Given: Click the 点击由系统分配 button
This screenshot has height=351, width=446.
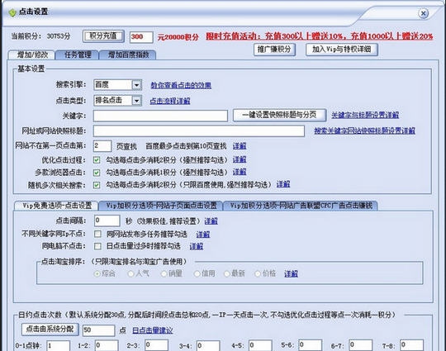Looking at the screenshot, I should tap(50, 329).
